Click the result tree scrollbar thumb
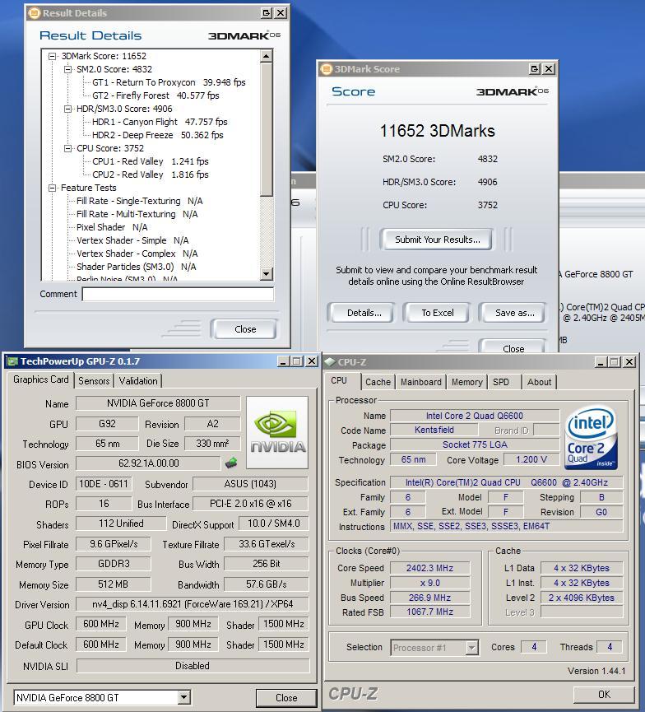The height and width of the screenshot is (712, 645). tap(267, 129)
